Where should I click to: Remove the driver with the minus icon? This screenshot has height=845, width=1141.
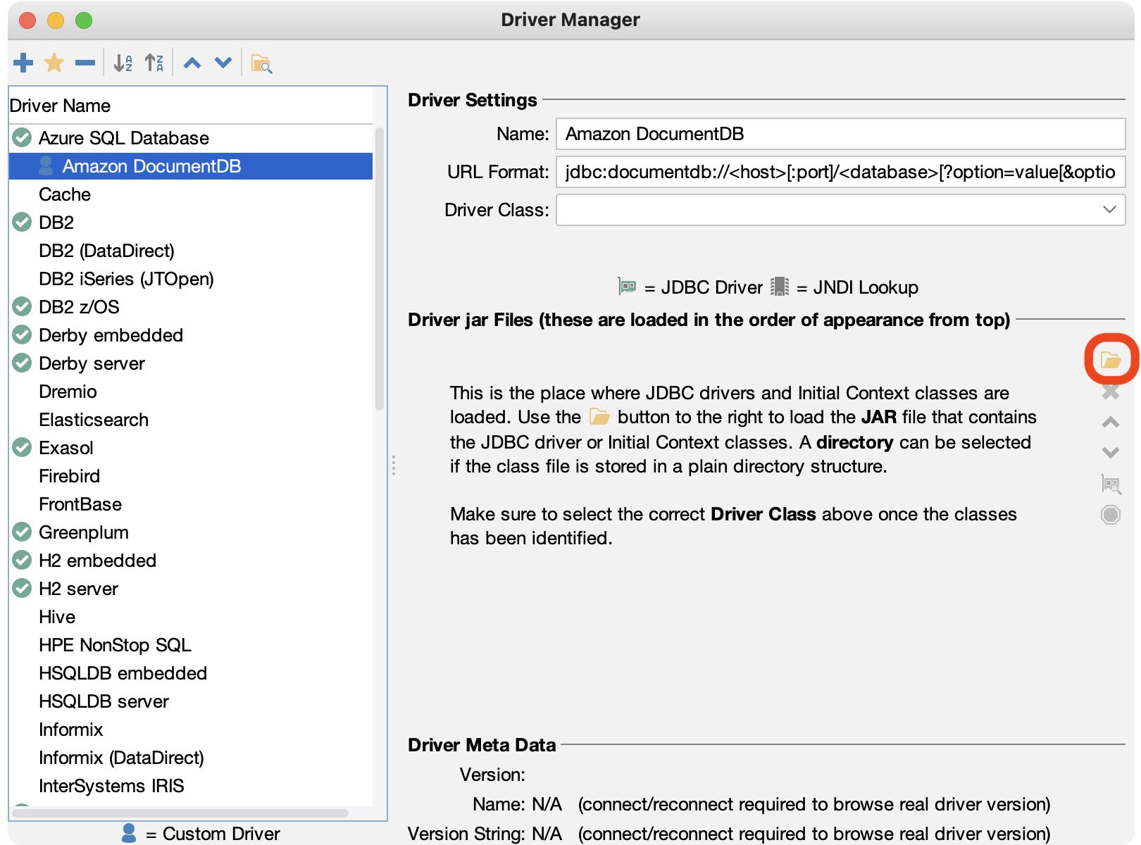tap(85, 63)
